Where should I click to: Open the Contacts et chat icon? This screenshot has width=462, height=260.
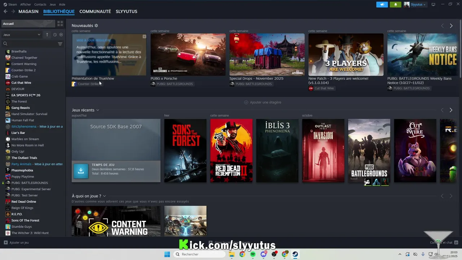pyautogui.click(x=456, y=243)
